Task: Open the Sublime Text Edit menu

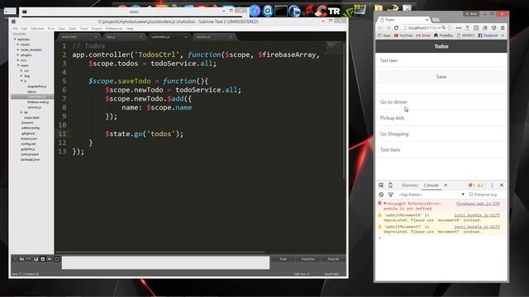Action: click(x=24, y=29)
